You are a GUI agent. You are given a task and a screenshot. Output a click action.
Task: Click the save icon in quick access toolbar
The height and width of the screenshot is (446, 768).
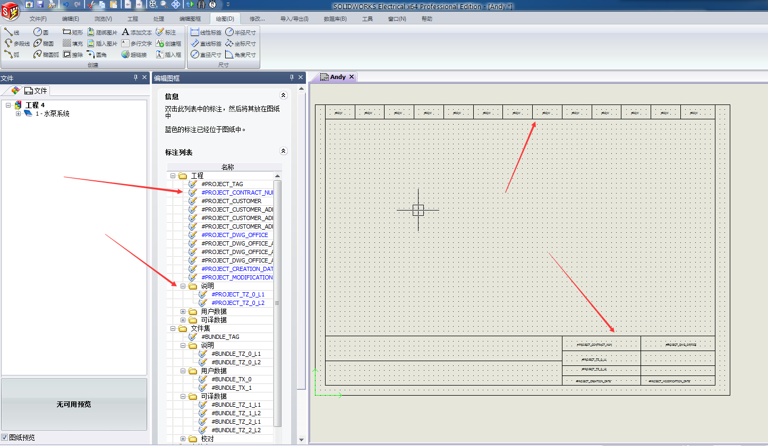(40, 4)
